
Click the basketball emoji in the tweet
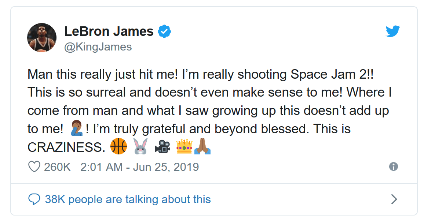[118, 146]
